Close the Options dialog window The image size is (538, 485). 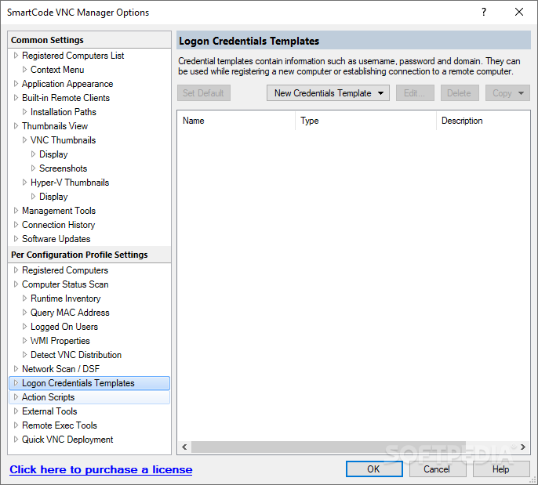click(519, 12)
